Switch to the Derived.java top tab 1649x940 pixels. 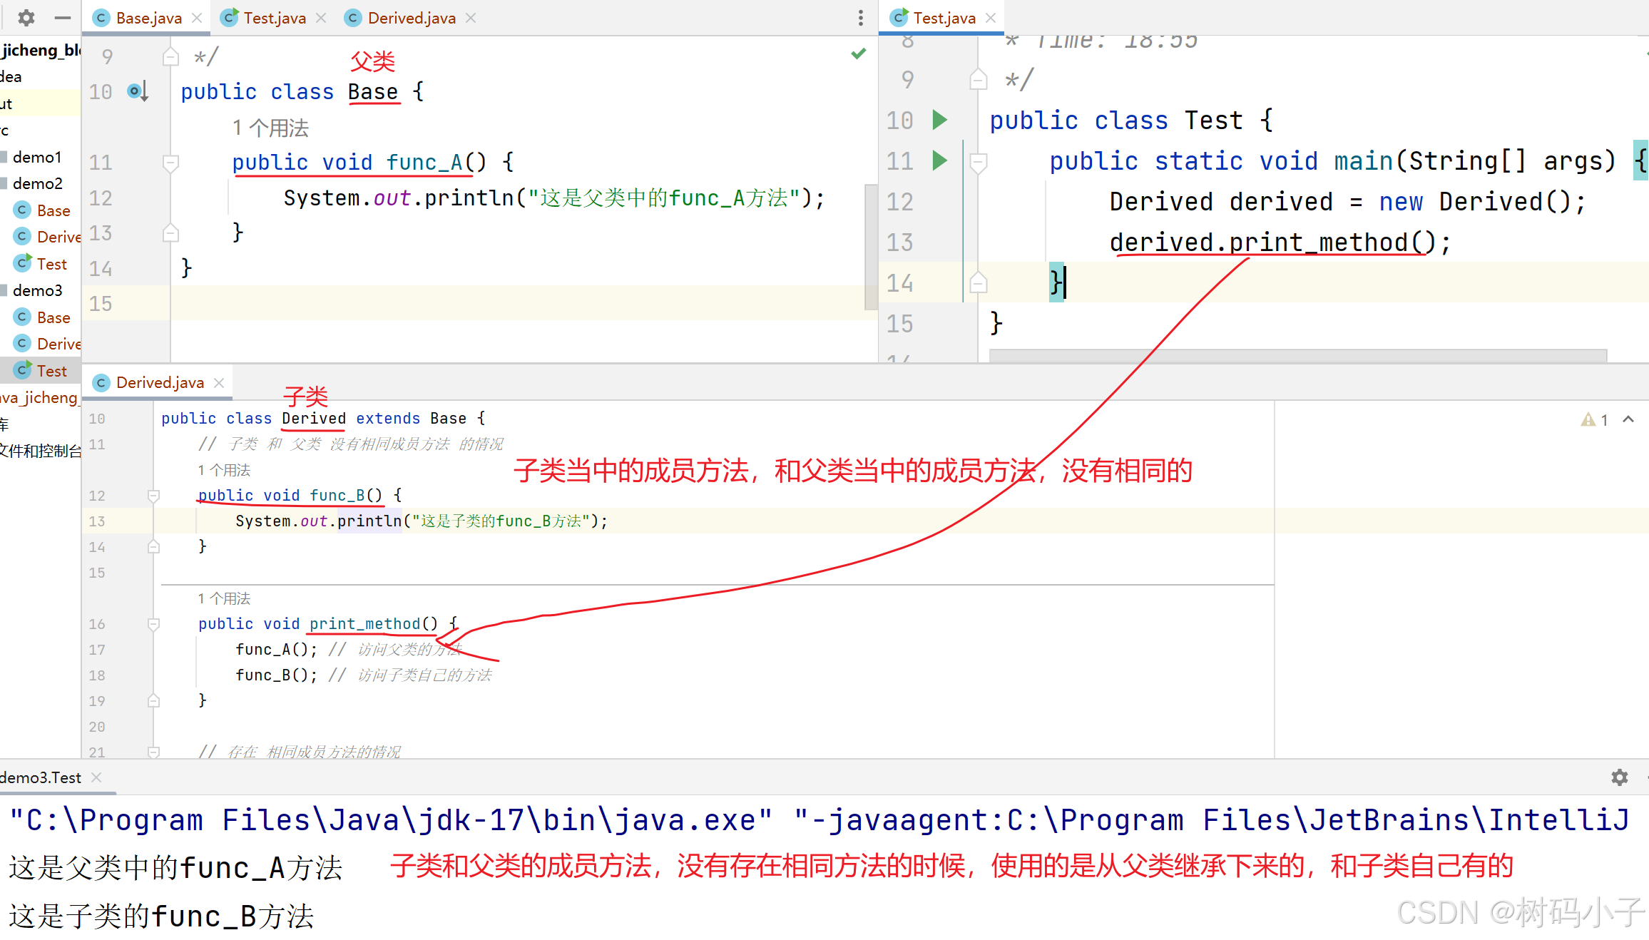click(x=411, y=18)
